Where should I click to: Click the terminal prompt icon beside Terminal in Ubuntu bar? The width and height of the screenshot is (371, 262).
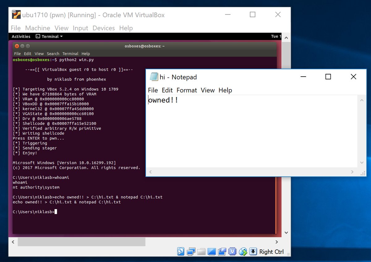point(38,36)
